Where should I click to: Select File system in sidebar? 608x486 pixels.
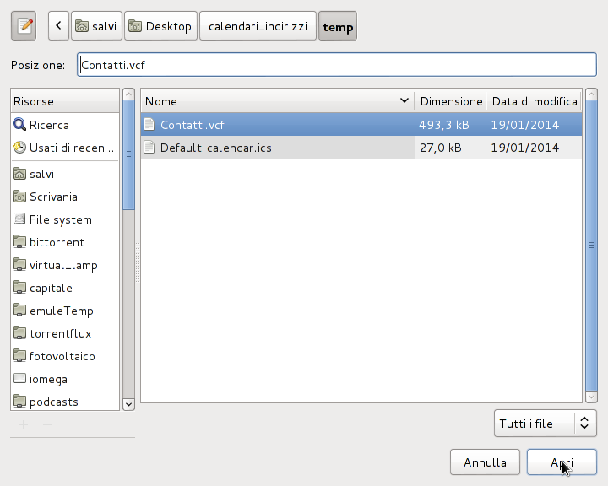65,219
